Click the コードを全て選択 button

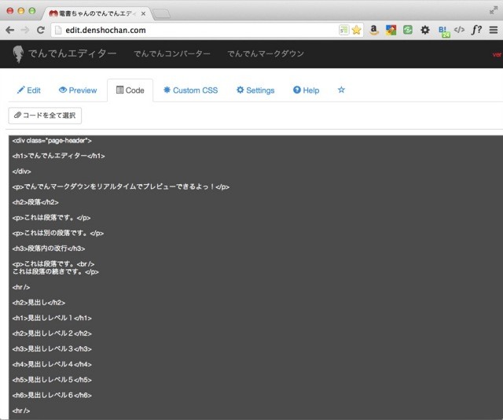(x=45, y=116)
